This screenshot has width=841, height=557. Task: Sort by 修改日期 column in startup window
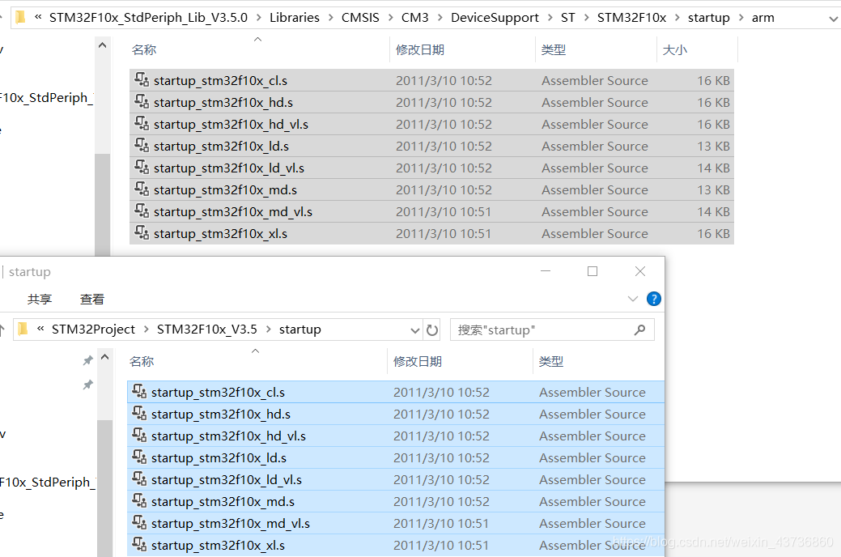pos(418,362)
